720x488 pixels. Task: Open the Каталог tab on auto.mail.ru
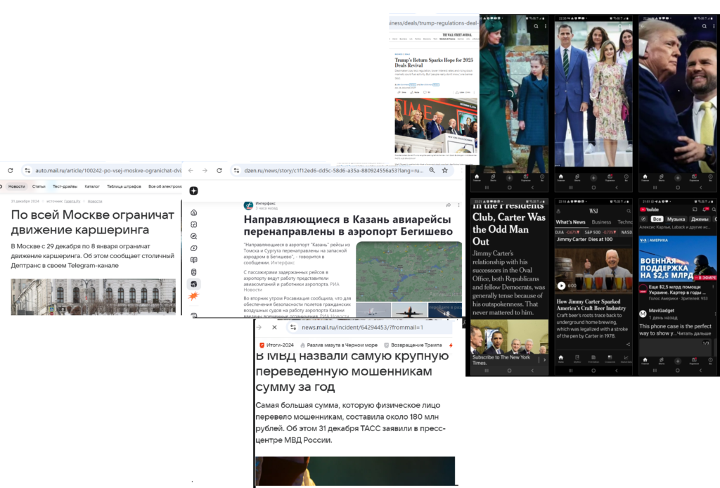tap(92, 186)
